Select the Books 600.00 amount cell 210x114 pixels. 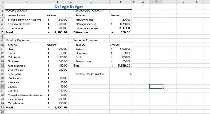(x=121, y=57)
